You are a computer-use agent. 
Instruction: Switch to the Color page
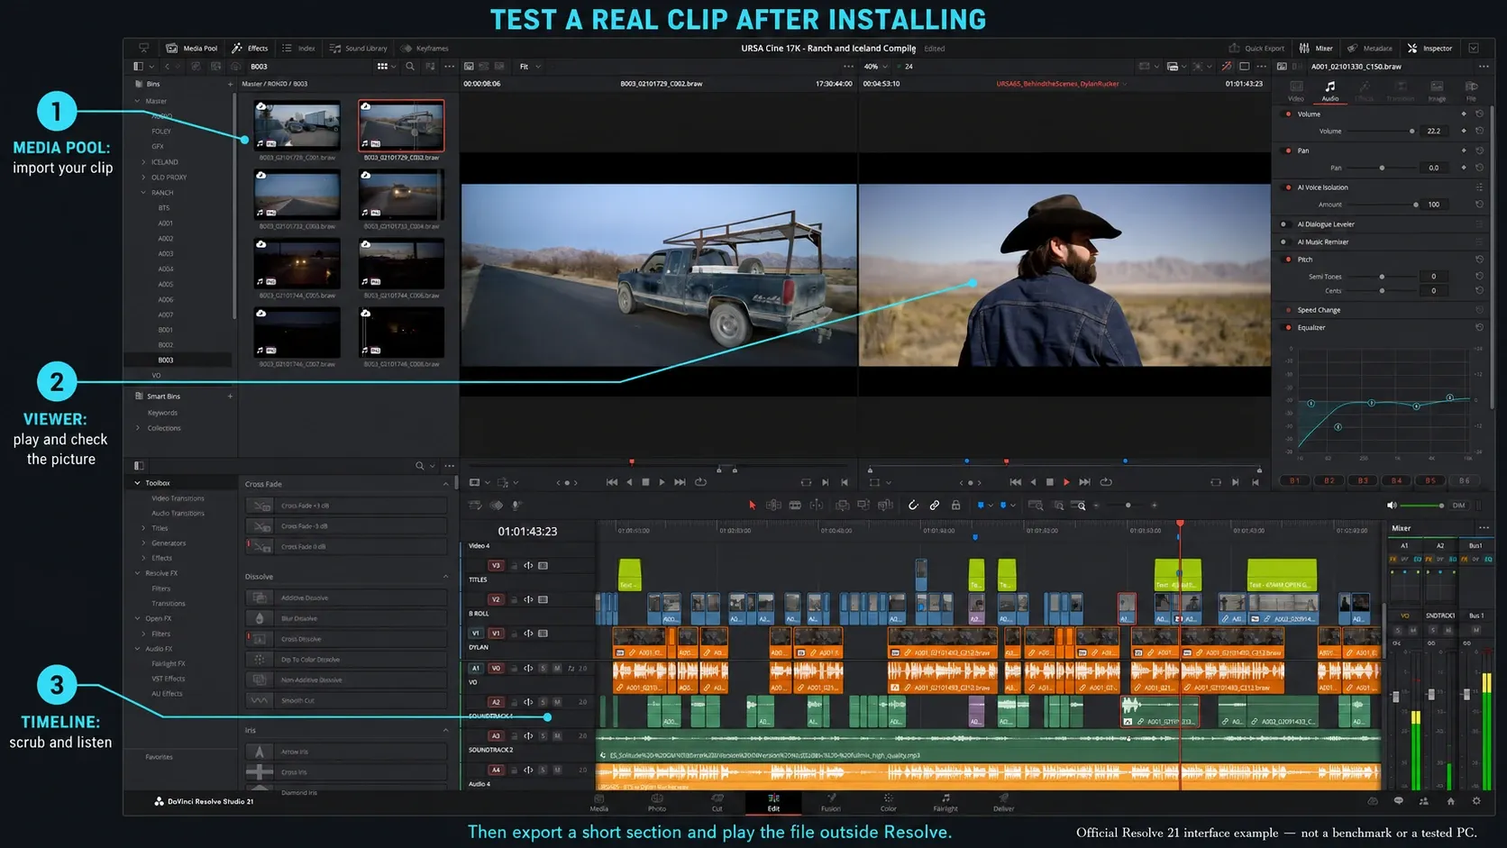(x=888, y=802)
